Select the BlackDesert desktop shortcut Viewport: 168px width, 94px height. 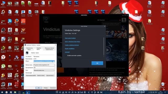click(23, 31)
